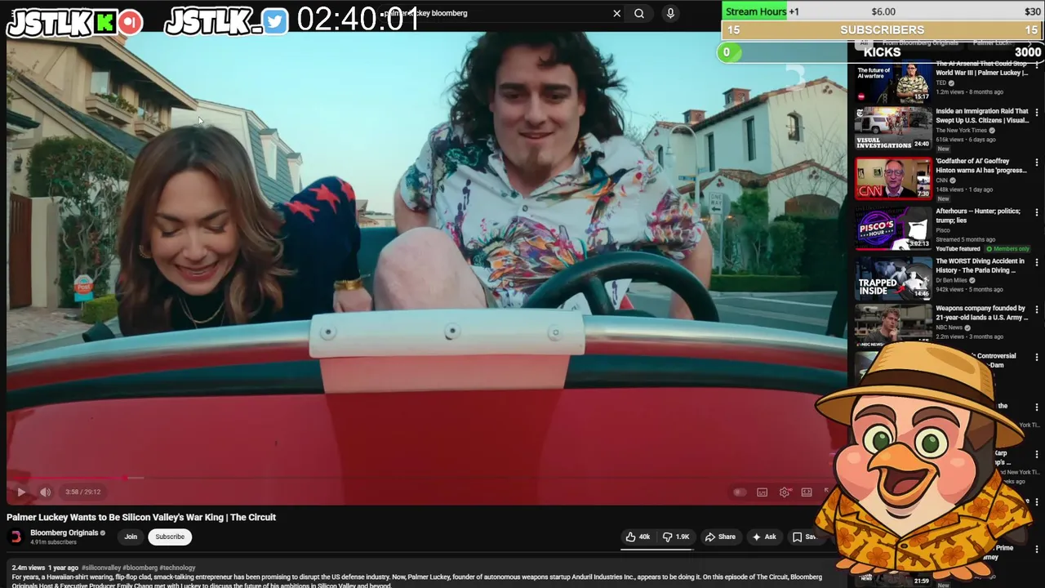This screenshot has height=588, width=1045.
Task: Click the red video progress bar
Action: coord(69,478)
